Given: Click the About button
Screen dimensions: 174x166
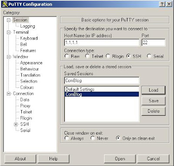Looking at the screenshot, I should tap(20, 159).
